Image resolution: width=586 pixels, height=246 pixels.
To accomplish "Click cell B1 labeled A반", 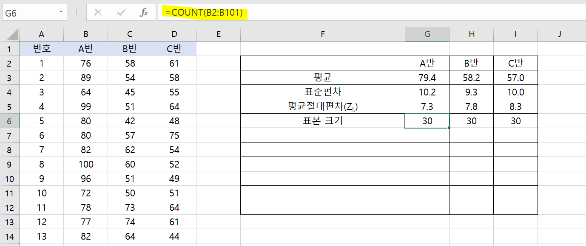I will click(86, 49).
